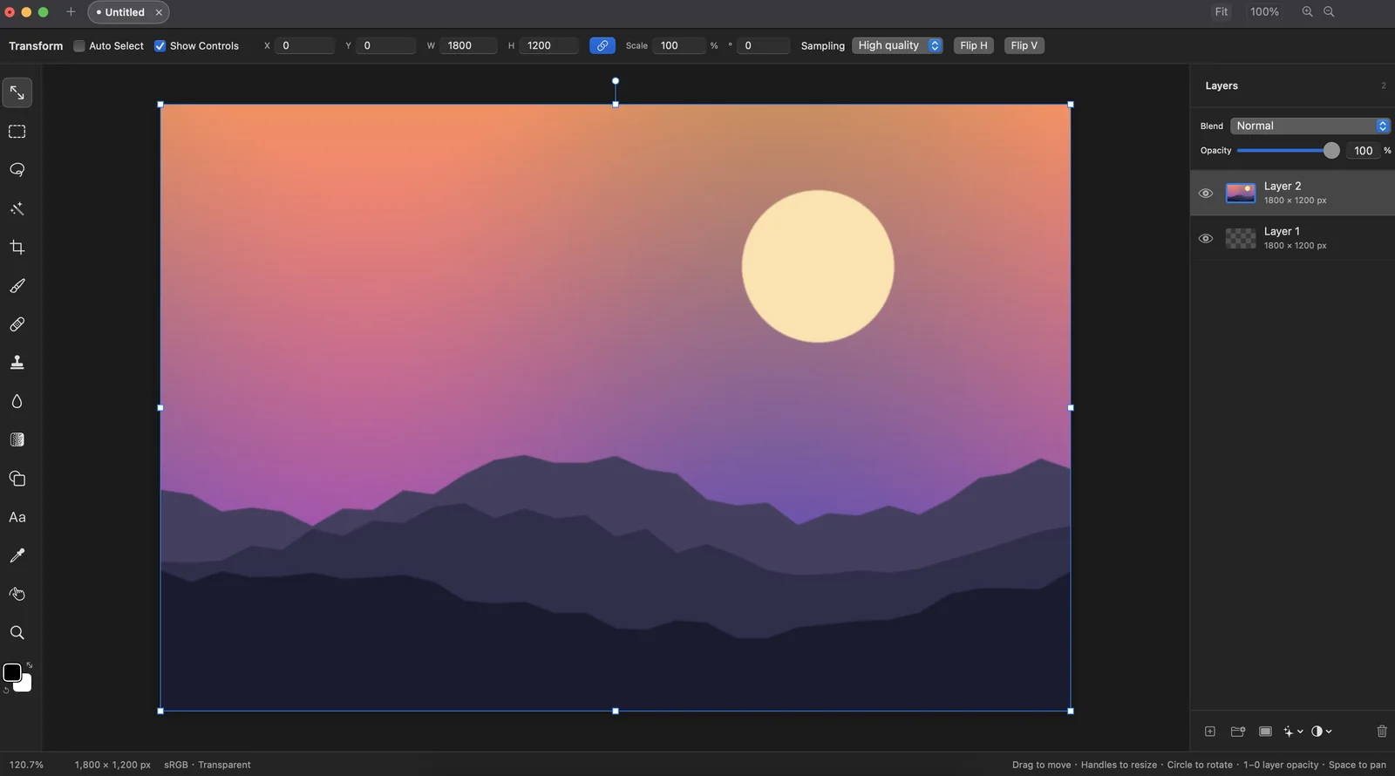Switch to the Untitled document tab
1395x776 pixels.
pos(128,12)
